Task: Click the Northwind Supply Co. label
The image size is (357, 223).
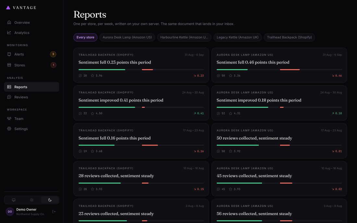Action: pyautogui.click(x=30, y=214)
